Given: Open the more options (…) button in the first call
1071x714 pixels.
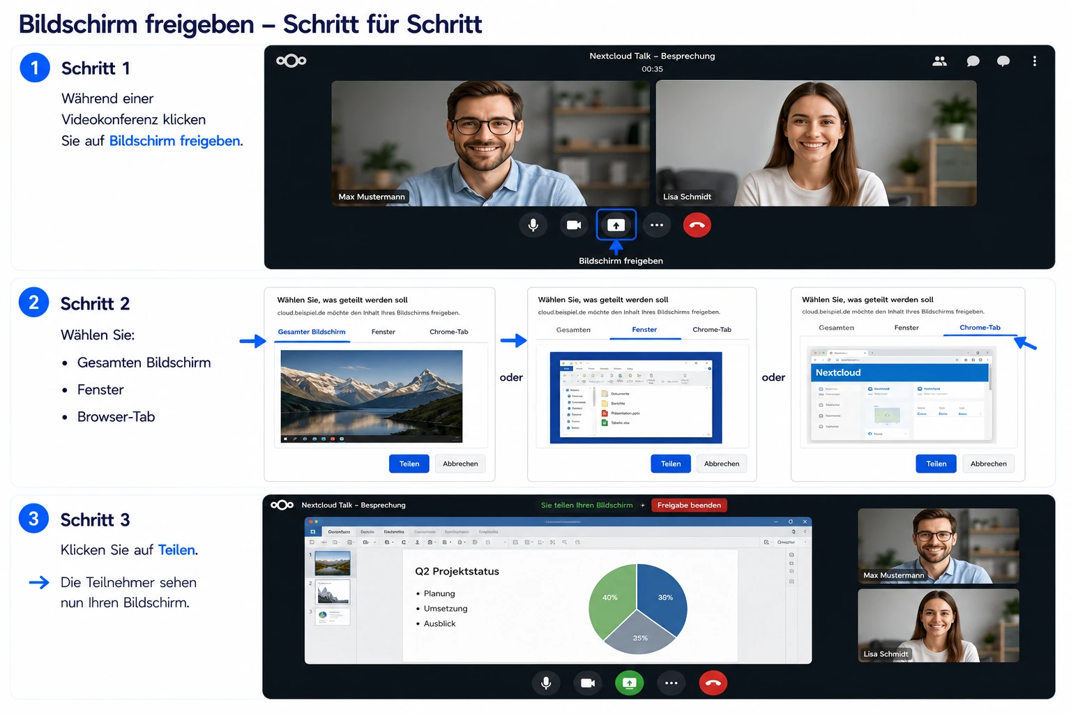Looking at the screenshot, I should pos(657,225).
